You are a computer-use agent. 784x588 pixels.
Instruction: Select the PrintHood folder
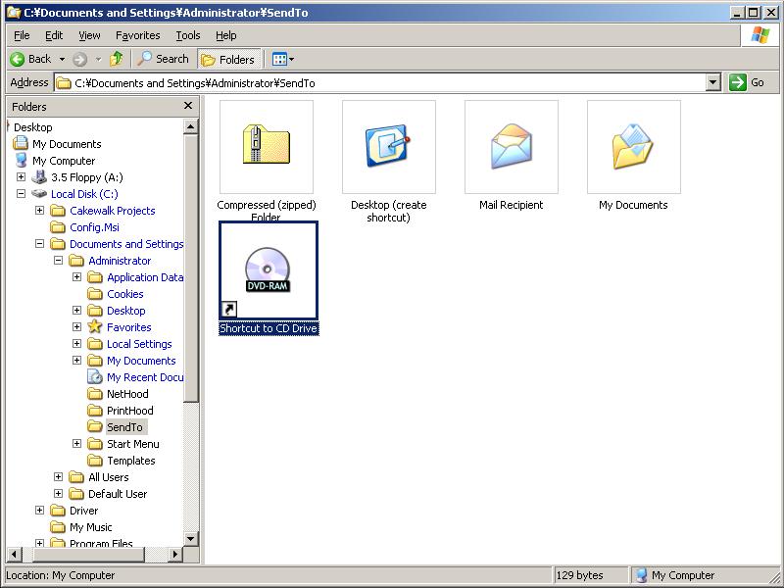coord(130,411)
